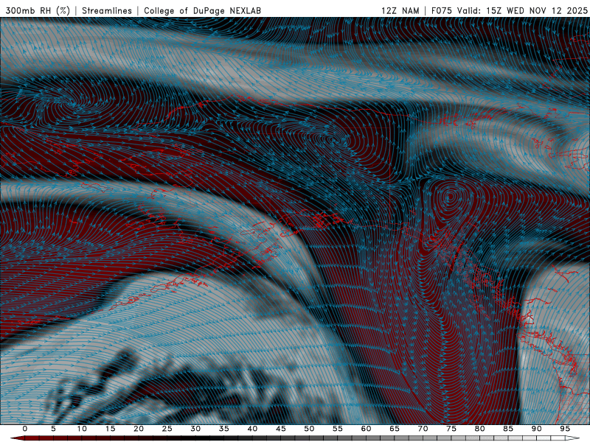Select the '80' colorbar tick label

point(480,429)
